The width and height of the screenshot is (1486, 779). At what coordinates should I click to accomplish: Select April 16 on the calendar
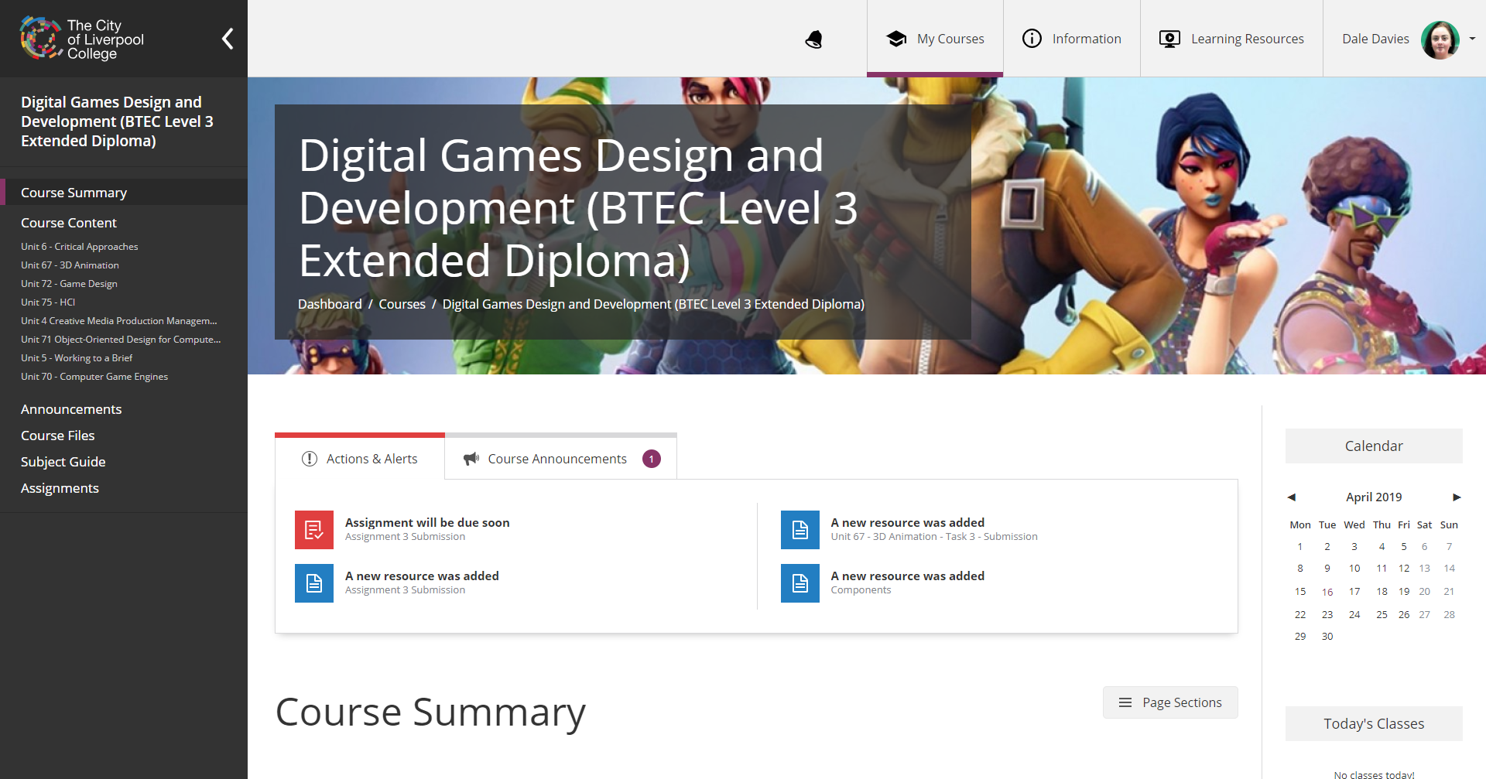[x=1327, y=592]
